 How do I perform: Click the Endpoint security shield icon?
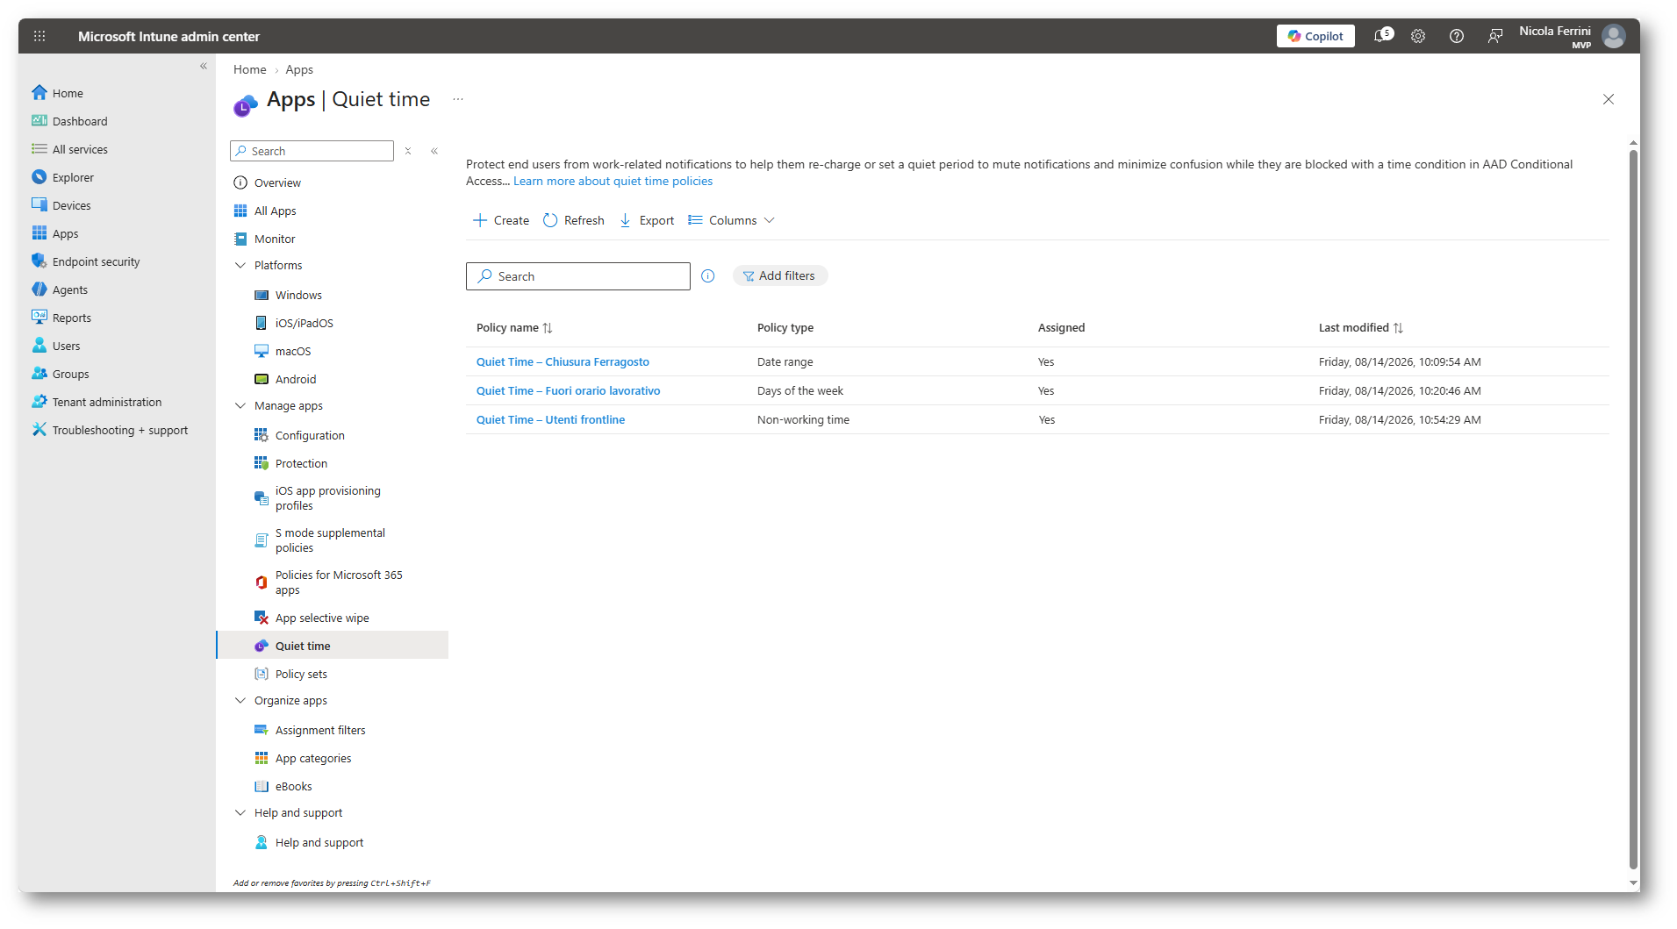point(39,261)
